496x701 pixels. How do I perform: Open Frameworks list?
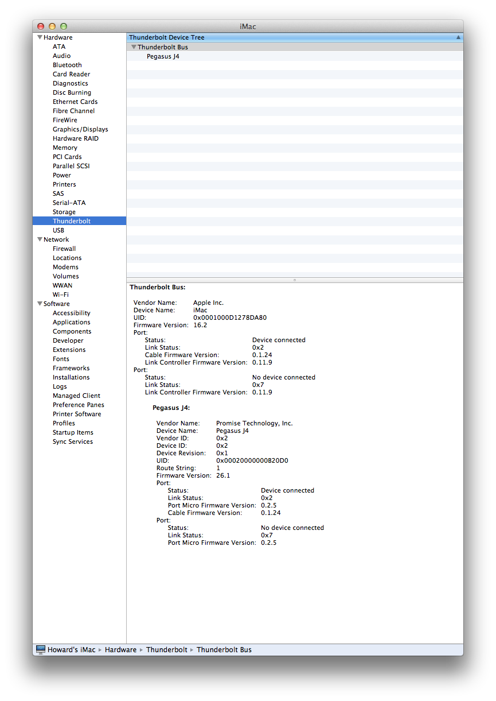tap(71, 368)
